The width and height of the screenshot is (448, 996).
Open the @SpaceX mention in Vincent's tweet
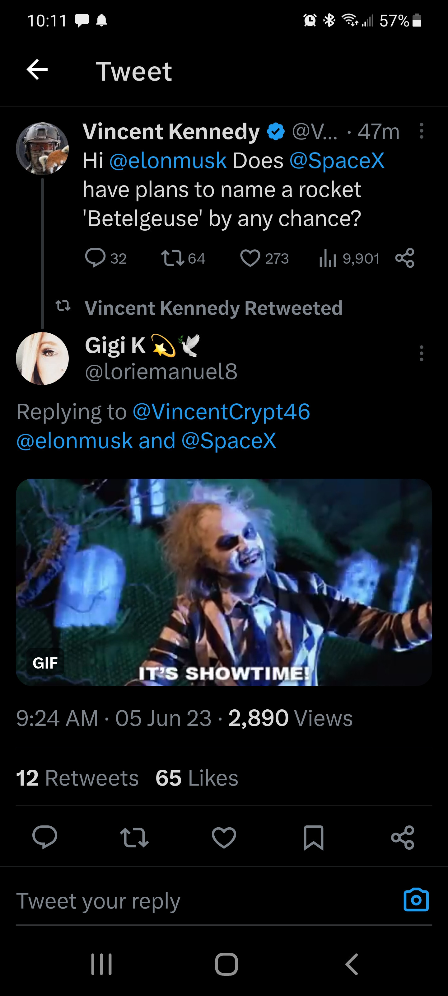coord(337,161)
